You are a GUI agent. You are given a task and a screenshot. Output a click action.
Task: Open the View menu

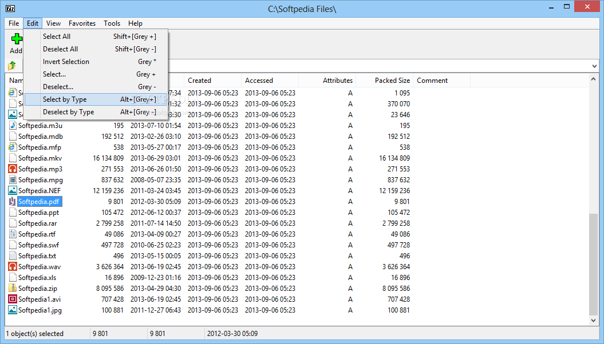(x=53, y=23)
